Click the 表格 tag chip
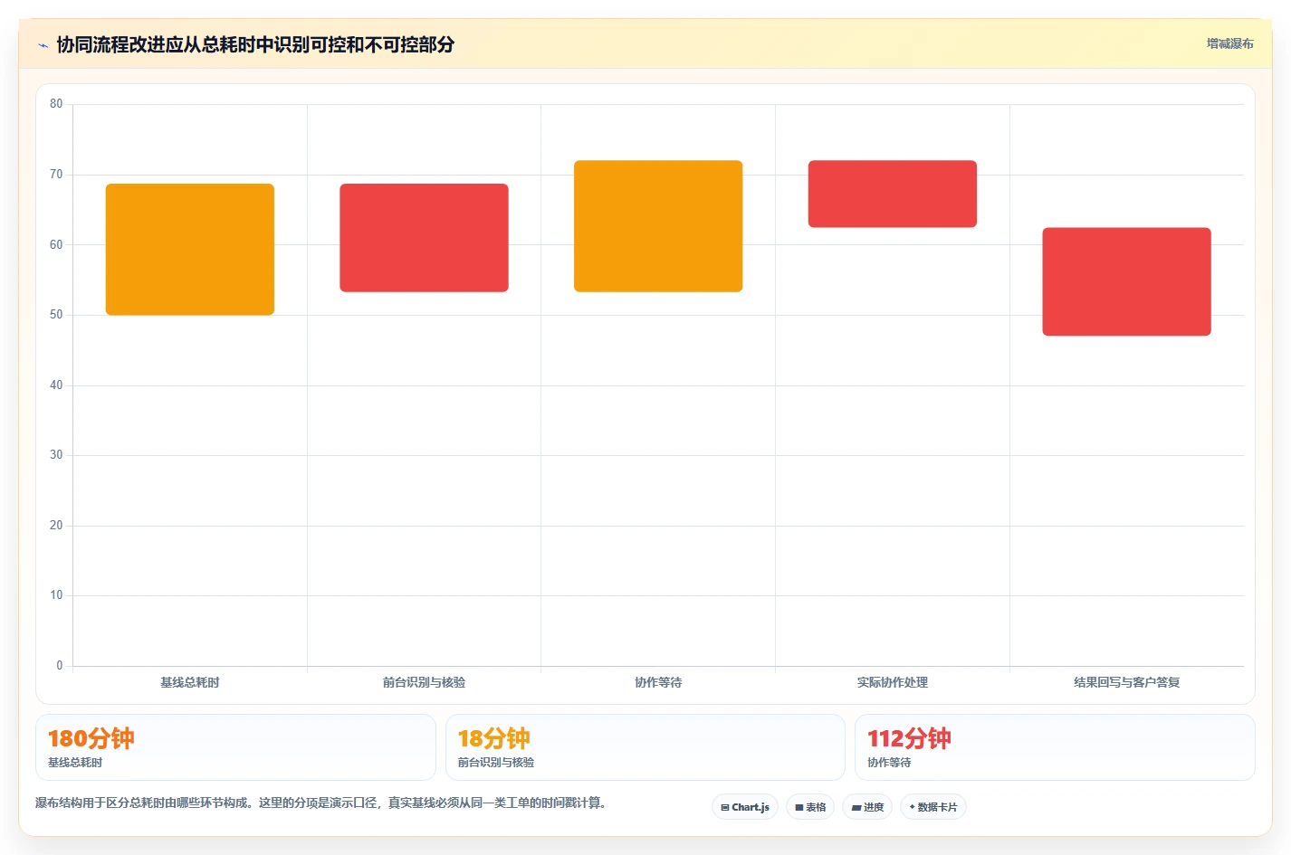The height and width of the screenshot is (855, 1291). click(x=810, y=807)
